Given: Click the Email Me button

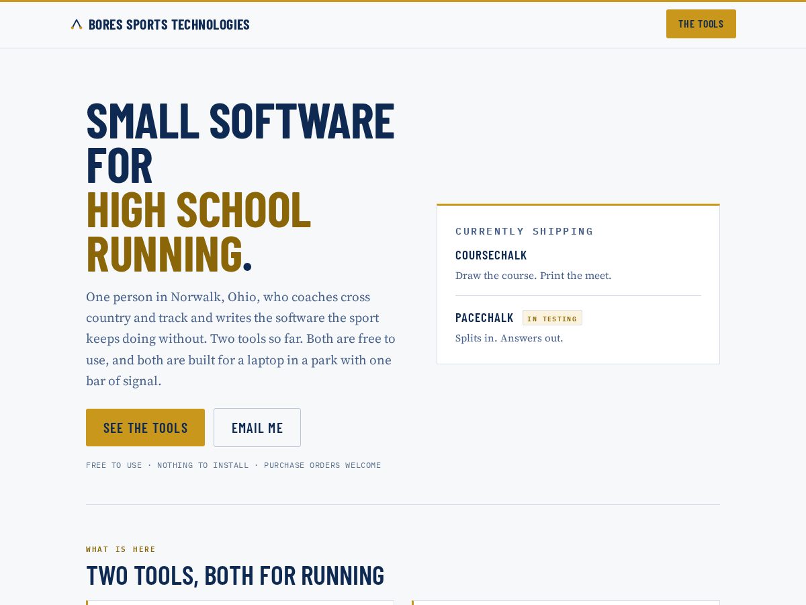Looking at the screenshot, I should [x=257, y=428].
